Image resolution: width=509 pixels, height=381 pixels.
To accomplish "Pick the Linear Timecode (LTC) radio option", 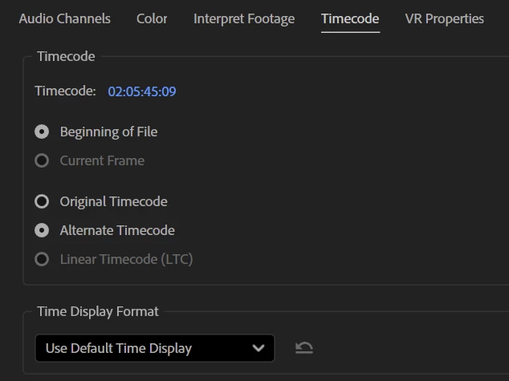I will click(x=42, y=259).
